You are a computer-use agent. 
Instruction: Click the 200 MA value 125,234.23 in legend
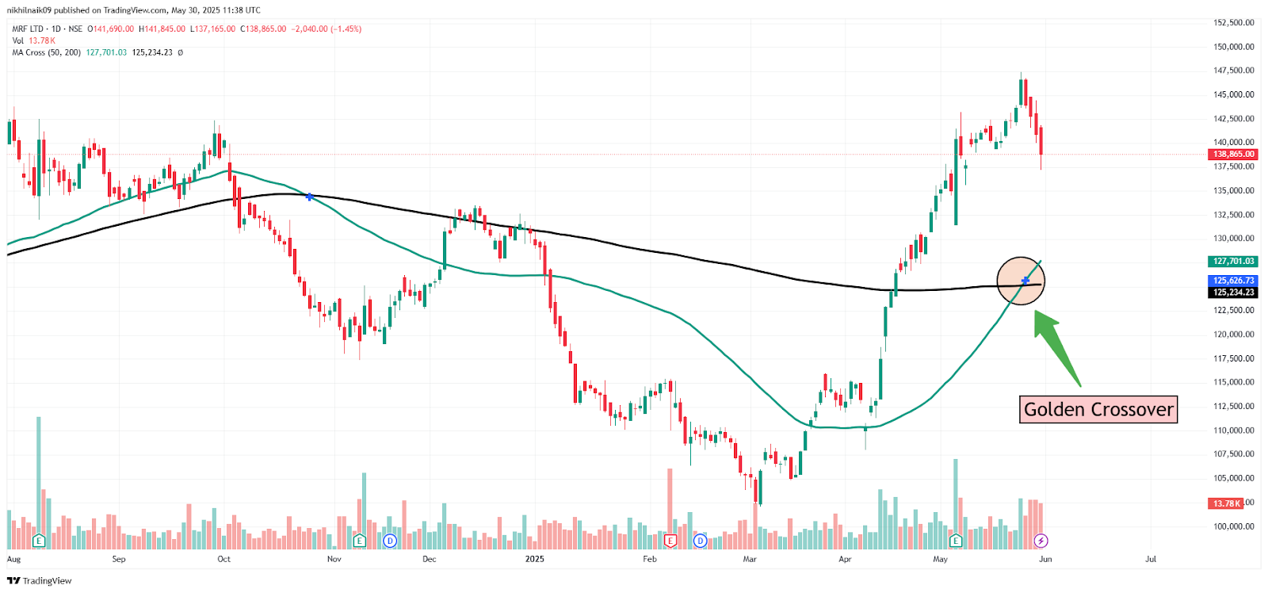point(152,52)
